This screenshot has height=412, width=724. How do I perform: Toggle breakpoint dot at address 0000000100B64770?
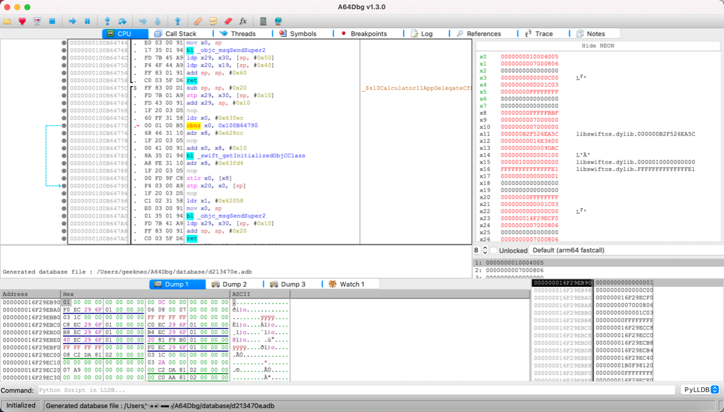pyautogui.click(x=64, y=125)
